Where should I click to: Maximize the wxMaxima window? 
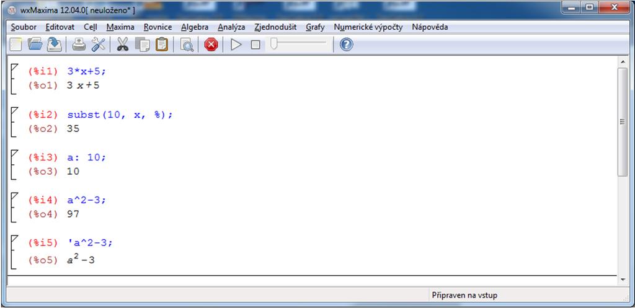coord(590,7)
